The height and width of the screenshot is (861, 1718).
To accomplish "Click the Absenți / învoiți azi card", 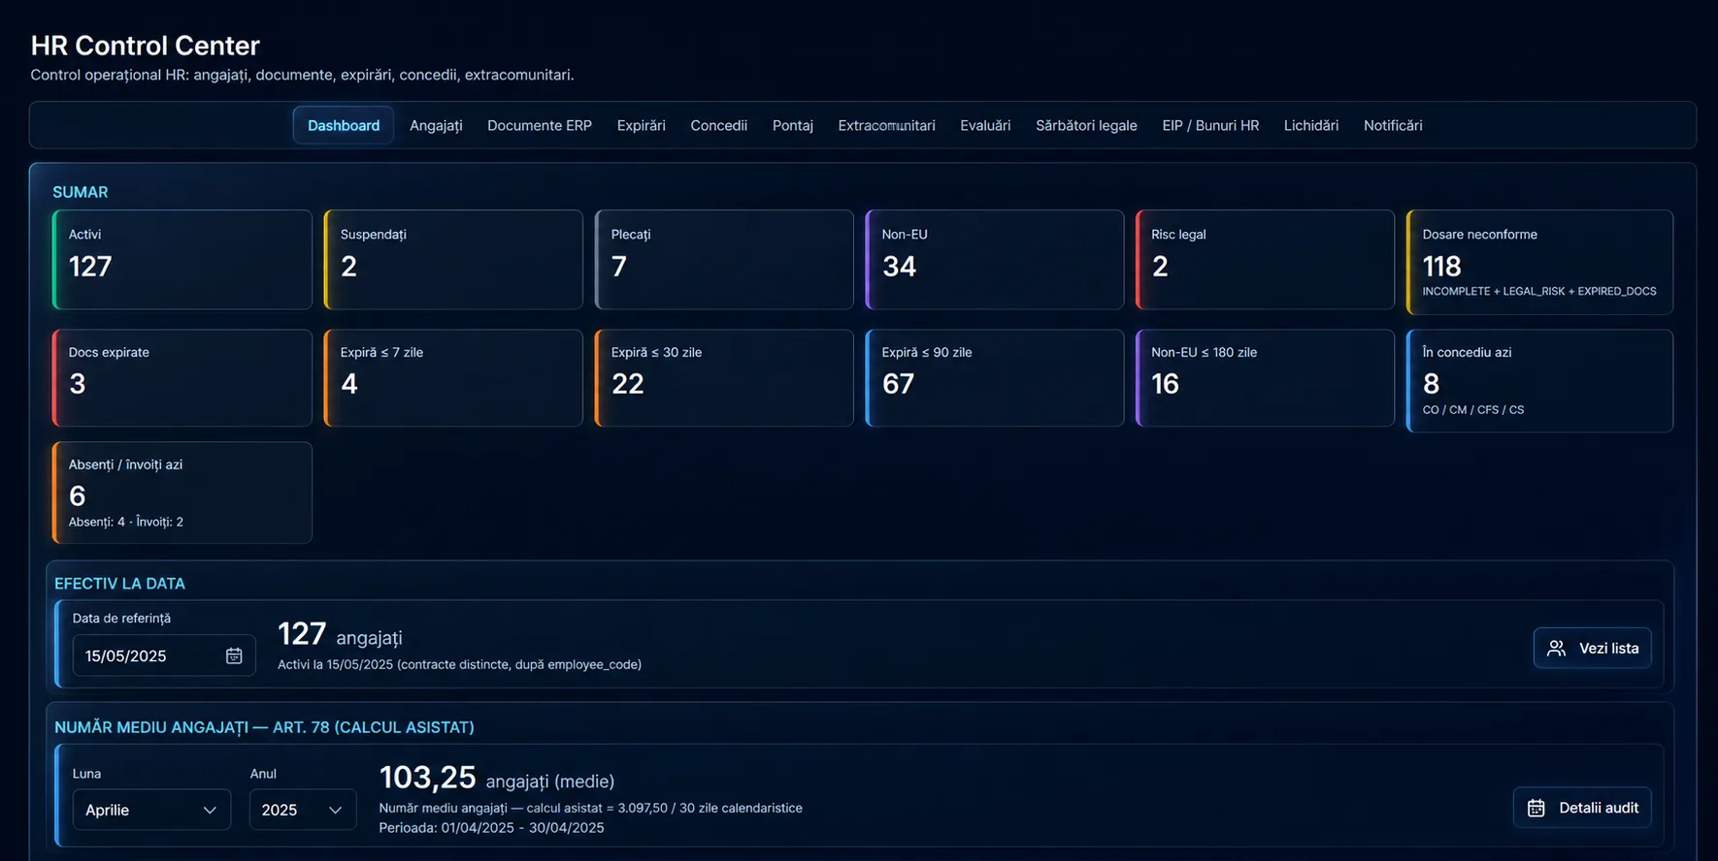I will pos(182,493).
